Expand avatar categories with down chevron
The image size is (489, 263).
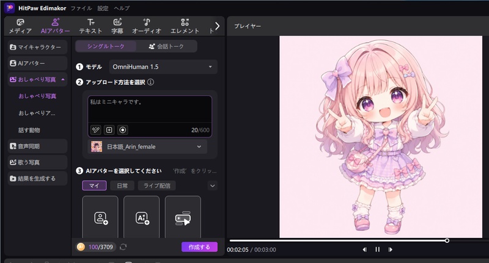tap(212, 186)
